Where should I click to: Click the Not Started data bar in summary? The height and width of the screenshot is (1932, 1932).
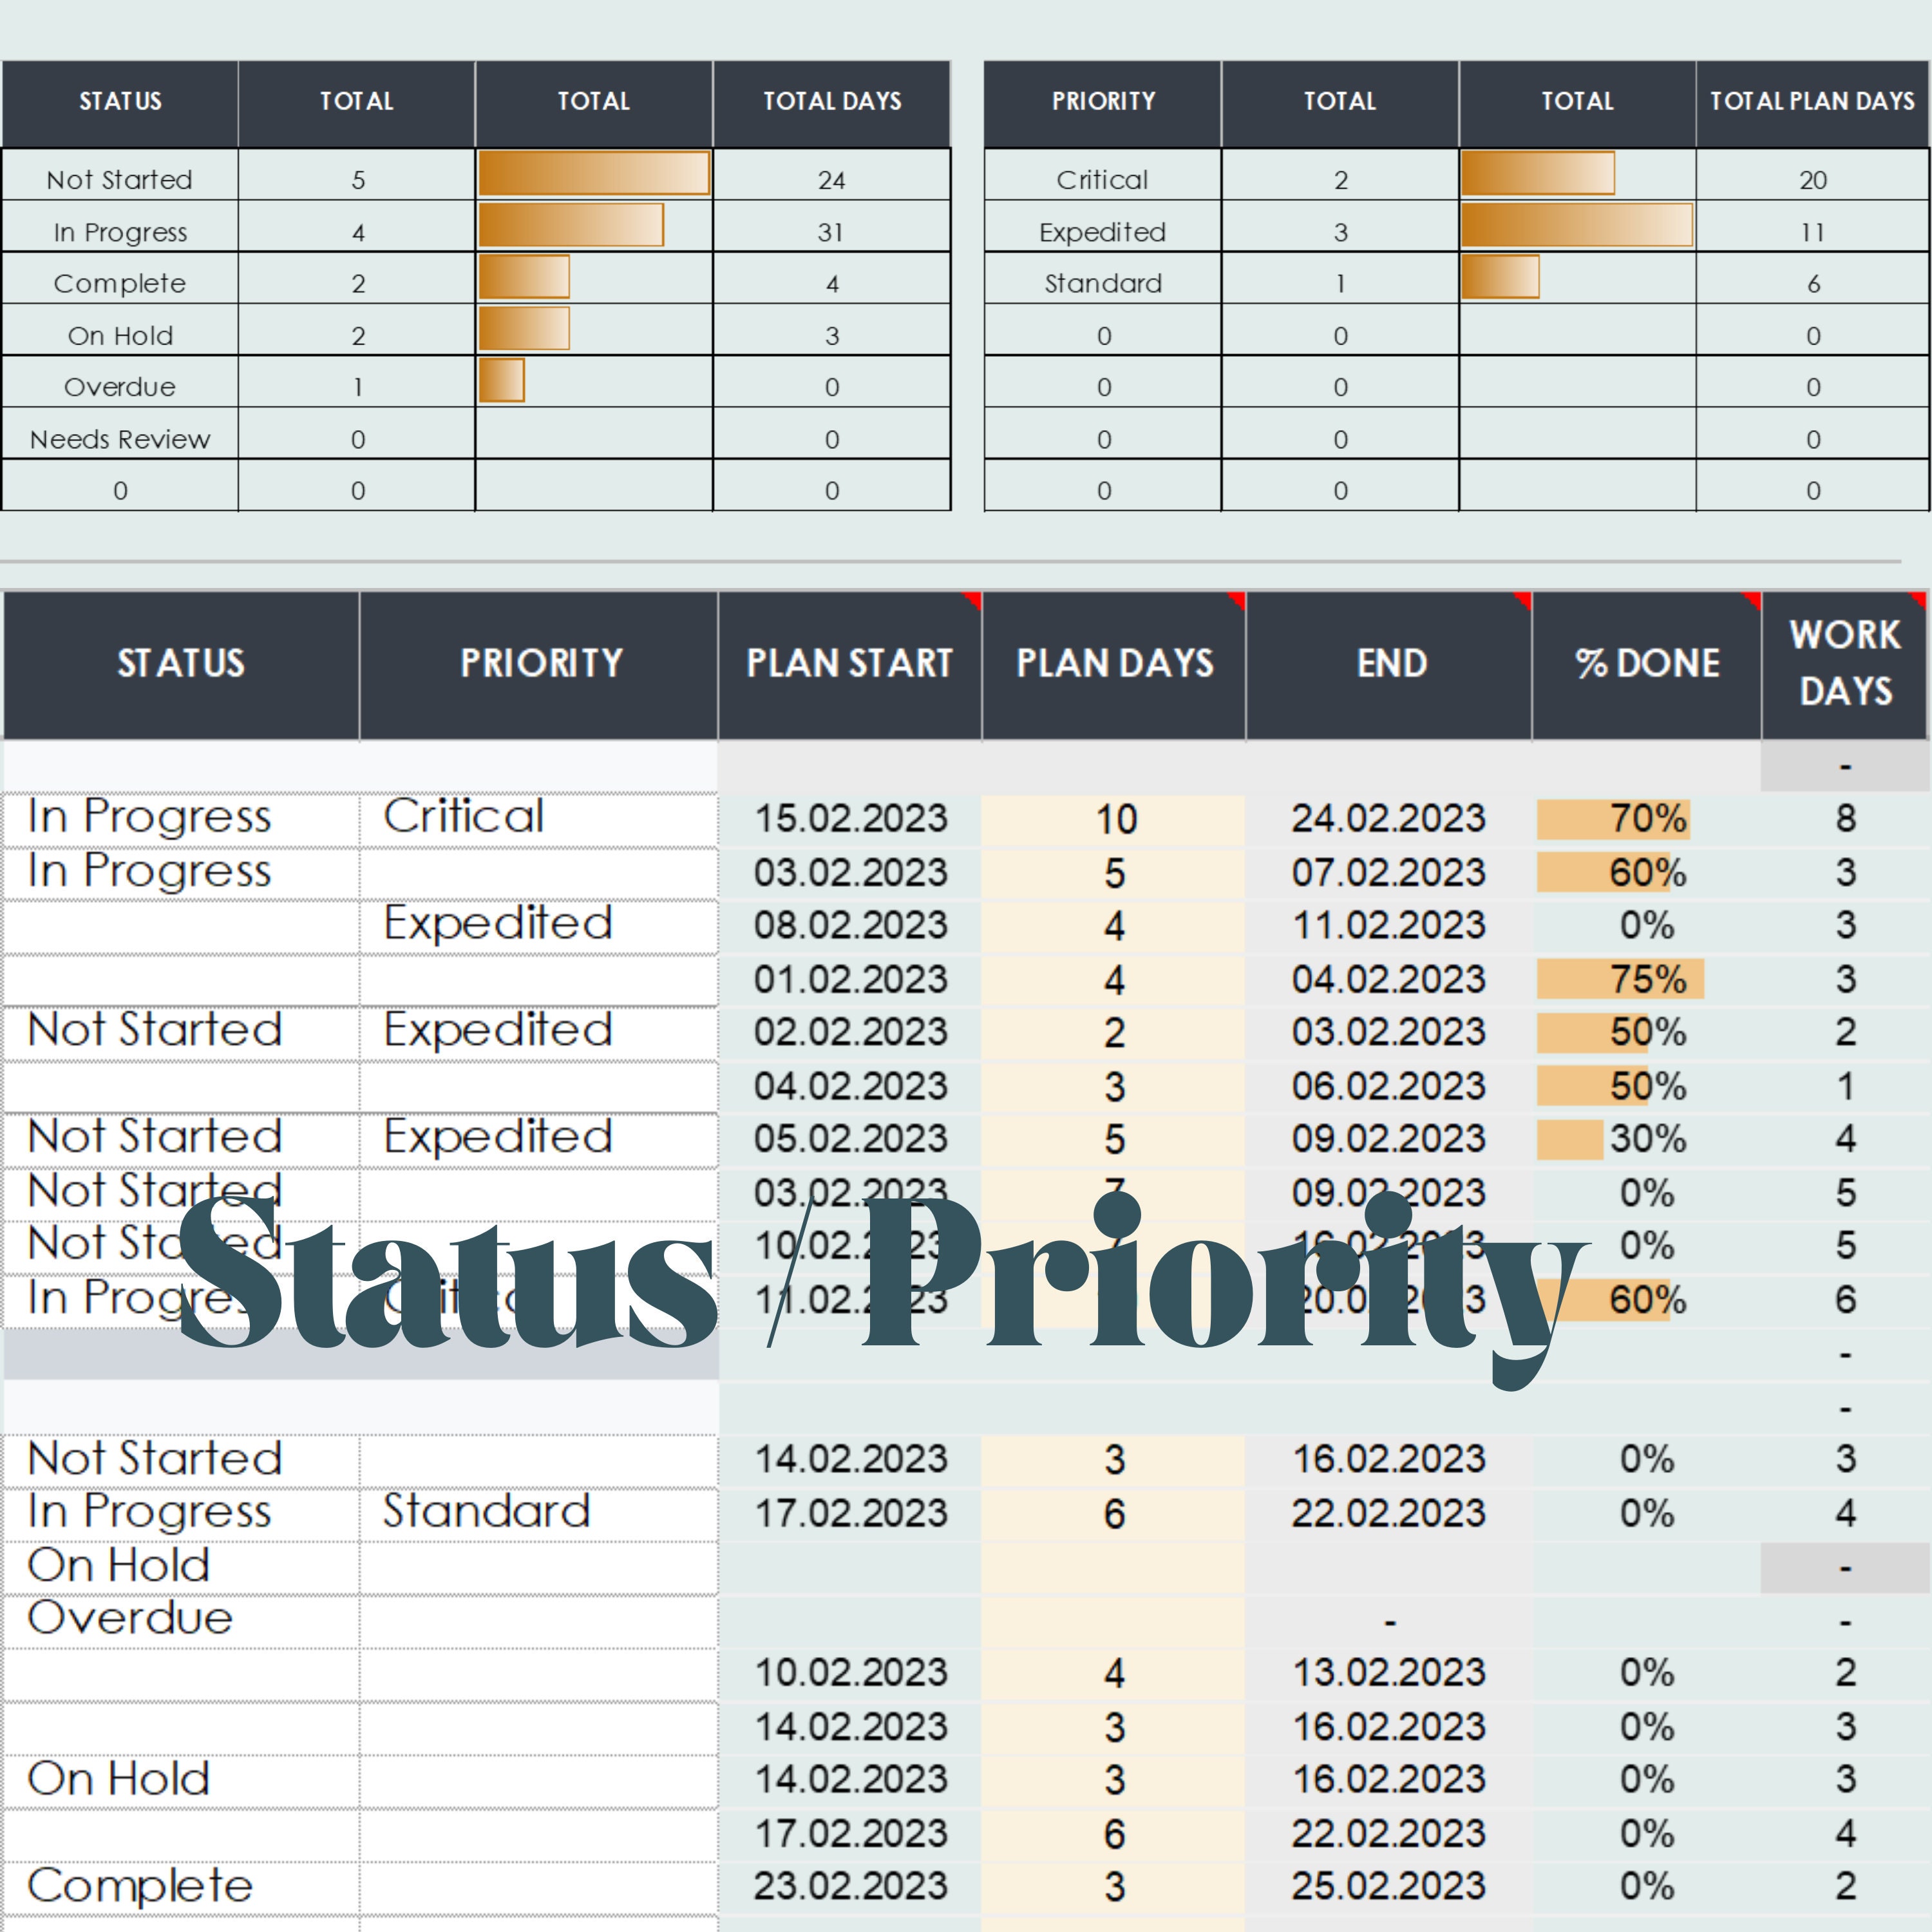pos(594,174)
